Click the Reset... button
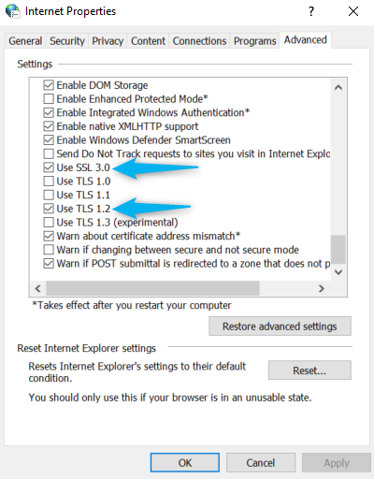The width and height of the screenshot is (374, 479). click(x=309, y=370)
